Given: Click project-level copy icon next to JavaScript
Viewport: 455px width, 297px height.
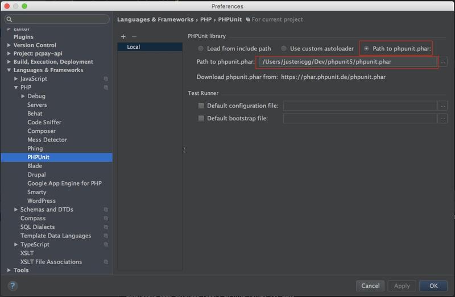Looking at the screenshot, I should coord(106,79).
